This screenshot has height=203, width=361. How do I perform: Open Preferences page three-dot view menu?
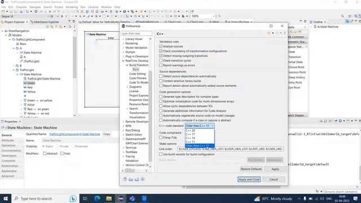pyautogui.click(x=285, y=33)
